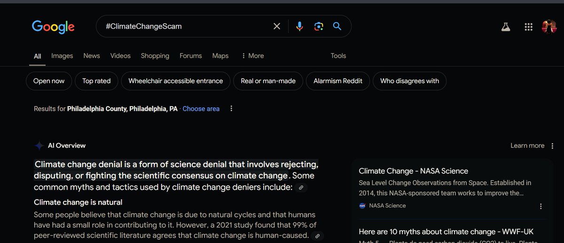The width and height of the screenshot is (564, 243).
Task: Click the highlighted 'Climate change denial is a form' sentence
Action: click(176, 170)
